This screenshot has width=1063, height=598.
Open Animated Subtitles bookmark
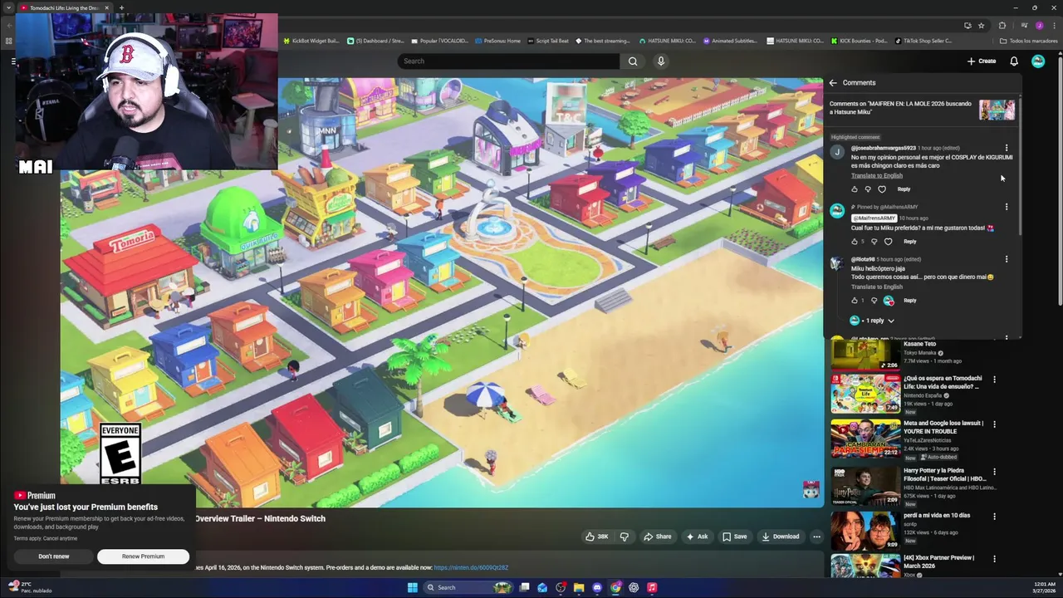(730, 41)
